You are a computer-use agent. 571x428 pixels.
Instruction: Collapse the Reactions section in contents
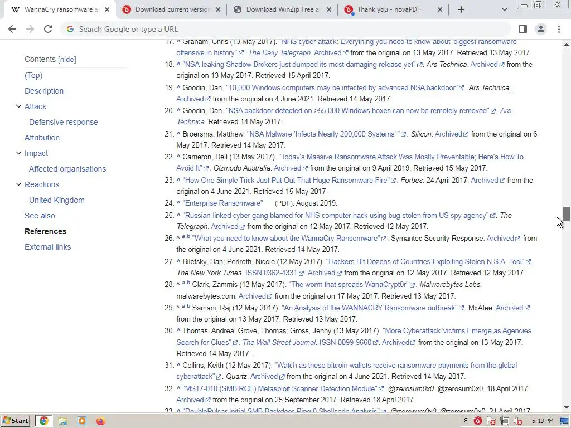point(18,184)
